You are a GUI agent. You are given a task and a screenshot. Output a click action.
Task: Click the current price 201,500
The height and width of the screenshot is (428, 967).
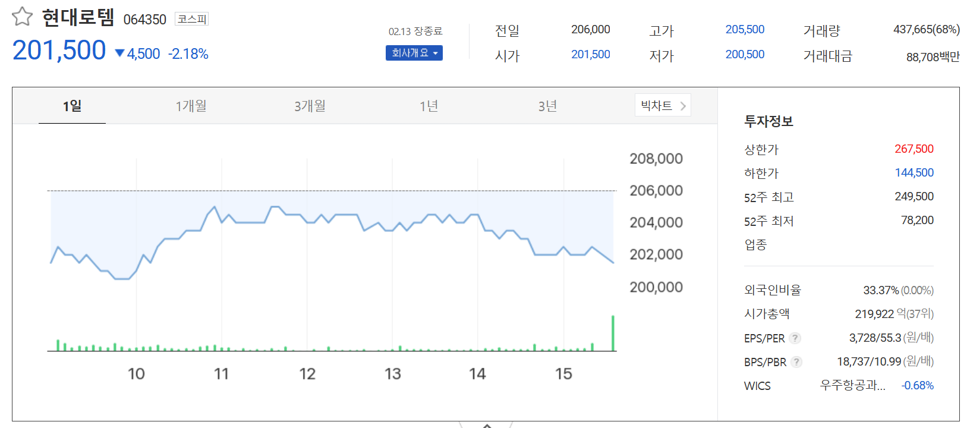(59, 51)
